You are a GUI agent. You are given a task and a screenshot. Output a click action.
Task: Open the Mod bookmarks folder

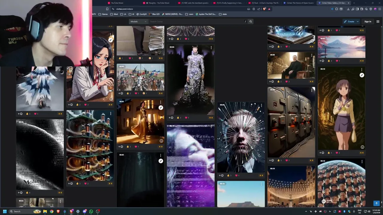pyautogui.click(x=114, y=14)
